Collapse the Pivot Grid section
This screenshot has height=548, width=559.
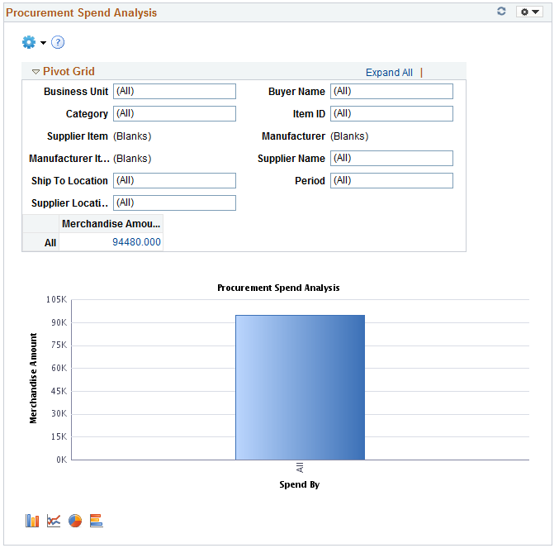click(x=36, y=72)
